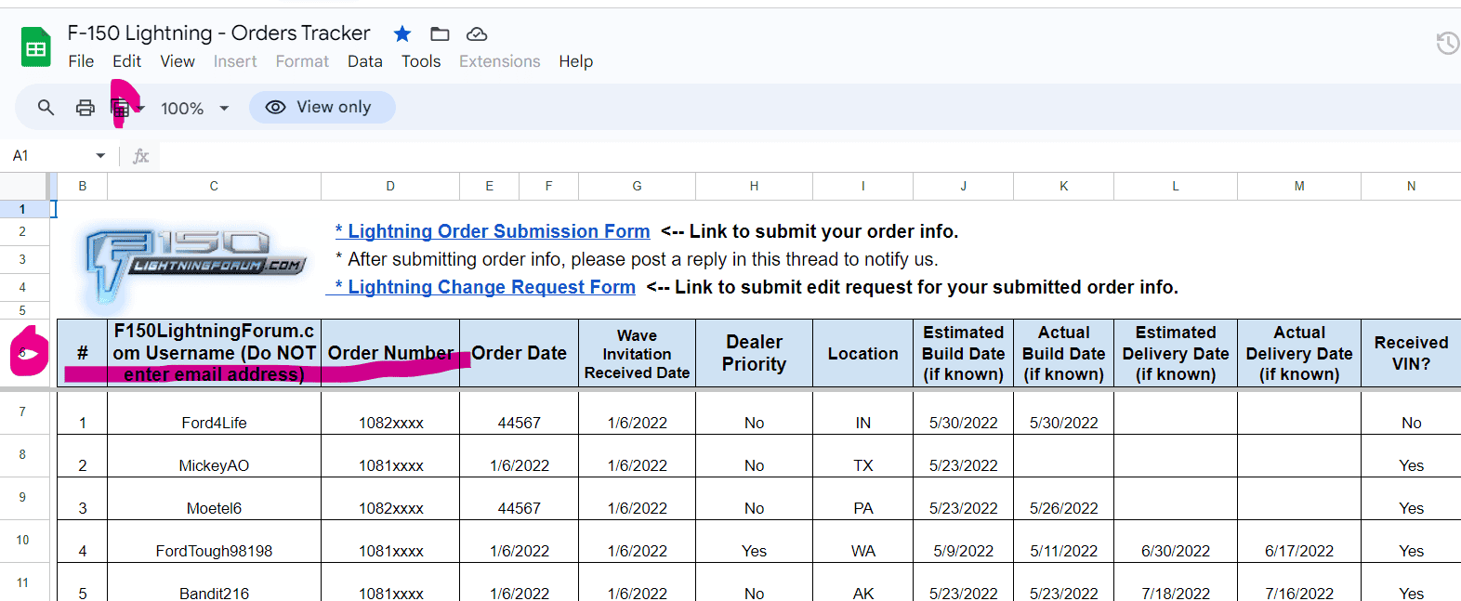Click the View only mode button

[322, 108]
